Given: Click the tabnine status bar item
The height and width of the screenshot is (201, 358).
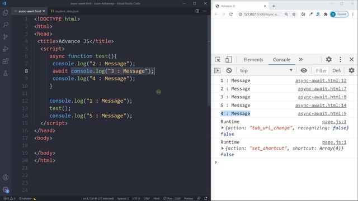Looking at the screenshot, I should coord(27,199).
